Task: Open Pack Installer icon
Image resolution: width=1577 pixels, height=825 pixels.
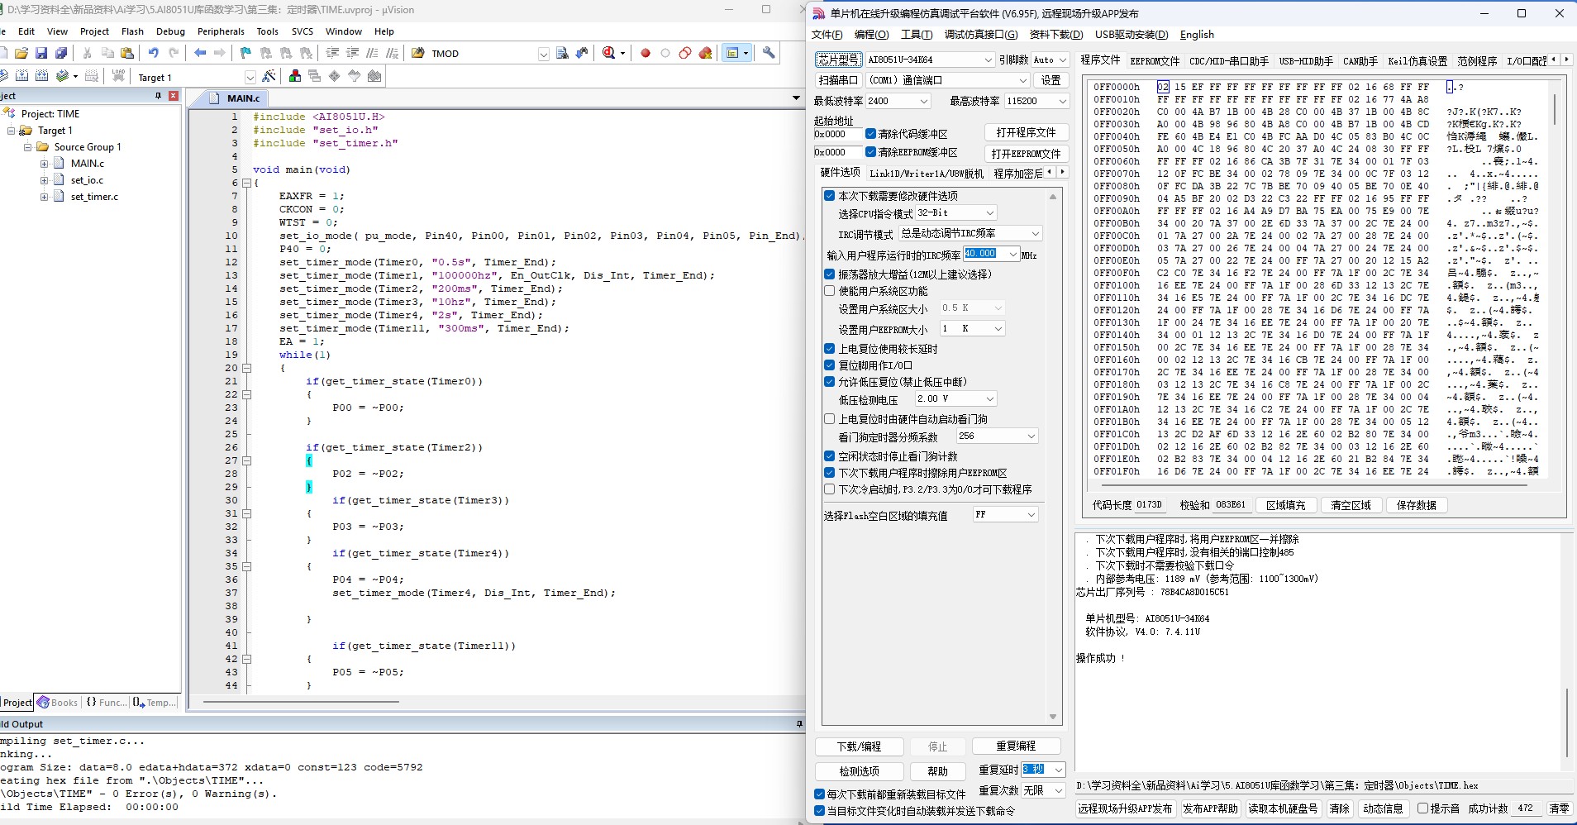Action: click(x=374, y=76)
